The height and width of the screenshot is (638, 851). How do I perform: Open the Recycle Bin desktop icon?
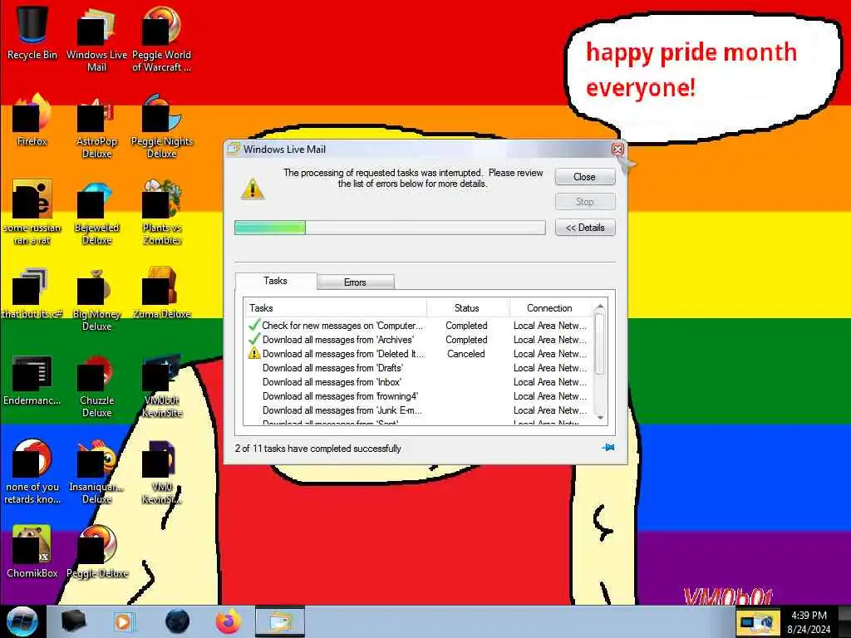coord(32,32)
